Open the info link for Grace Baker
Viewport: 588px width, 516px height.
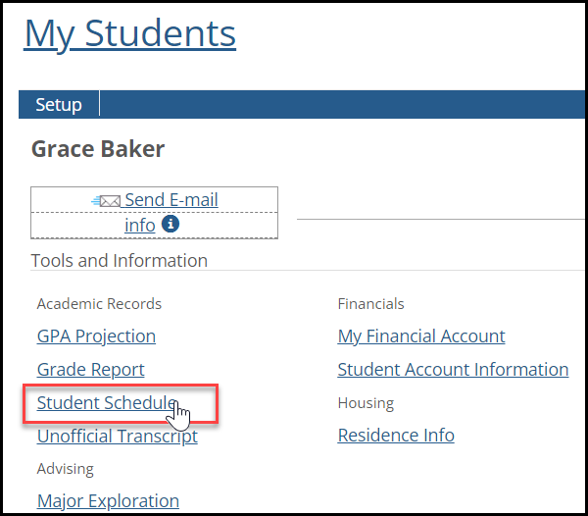click(139, 225)
